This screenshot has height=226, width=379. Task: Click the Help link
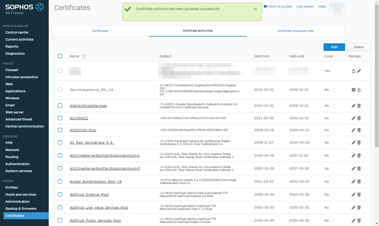pos(322,6)
